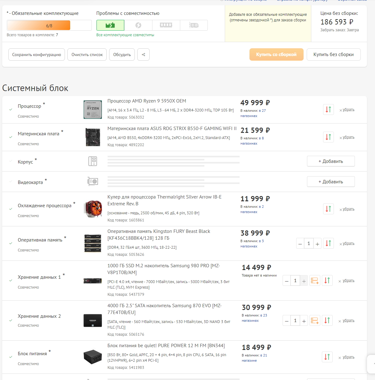Remove the Thermalright Silver Arrow cooler
The width and height of the screenshot is (375, 380).
[x=347, y=209]
